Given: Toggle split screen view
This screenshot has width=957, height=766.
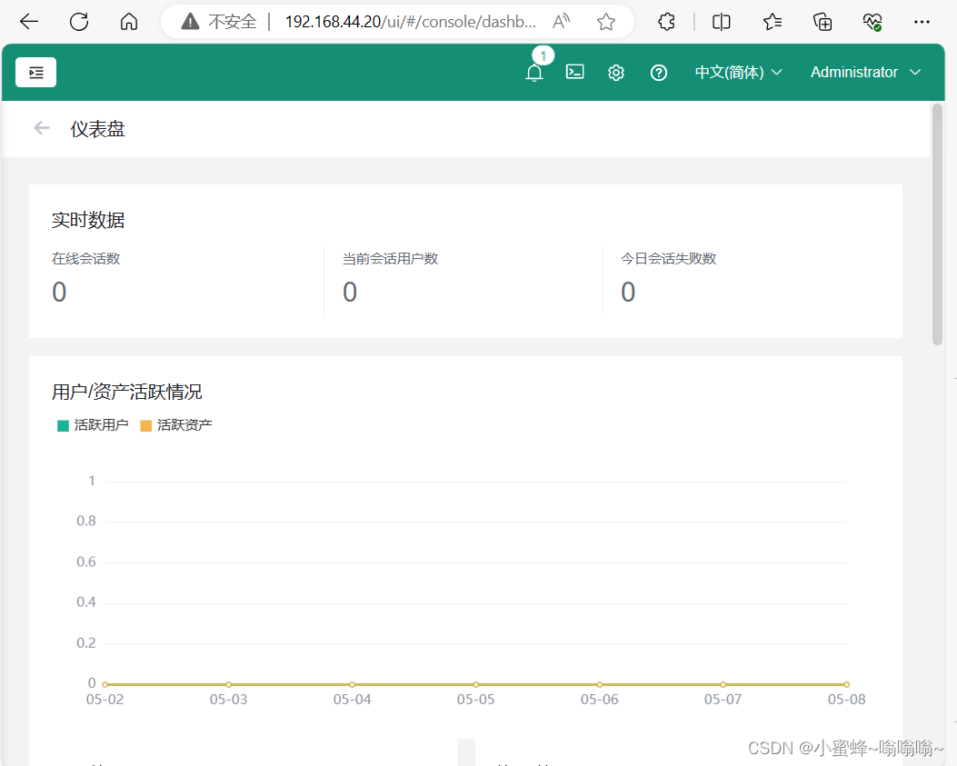Looking at the screenshot, I should pyautogui.click(x=721, y=22).
